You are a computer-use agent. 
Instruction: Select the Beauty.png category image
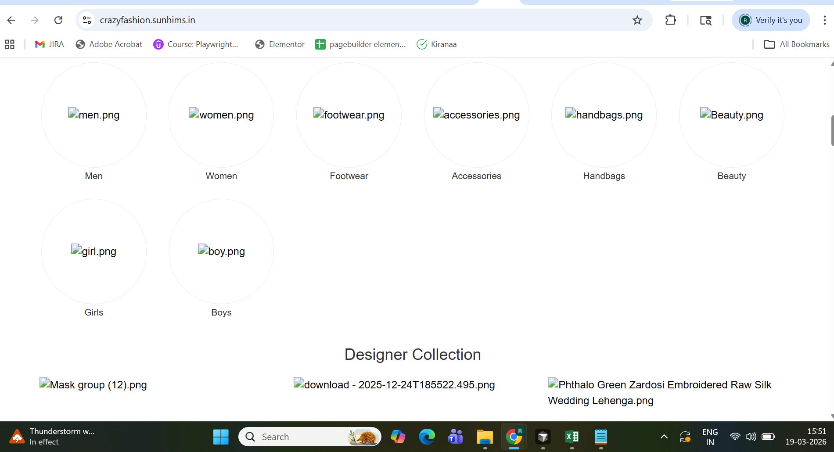click(732, 115)
